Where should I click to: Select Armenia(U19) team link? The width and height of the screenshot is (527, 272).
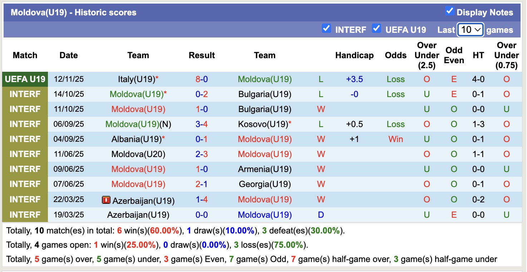265,169
